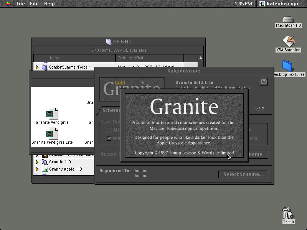
Task: Uncheck the checked second checkbox under Use This
Action: click(109, 138)
